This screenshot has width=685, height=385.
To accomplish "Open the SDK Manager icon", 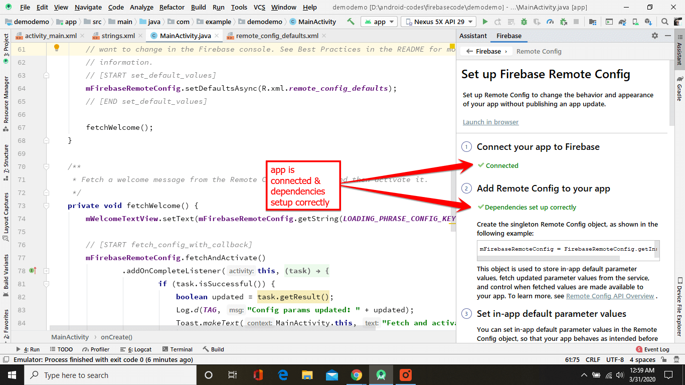I will point(648,22).
